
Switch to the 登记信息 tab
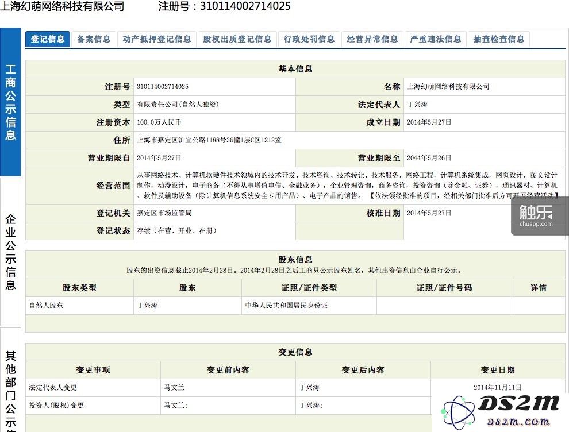[48, 39]
